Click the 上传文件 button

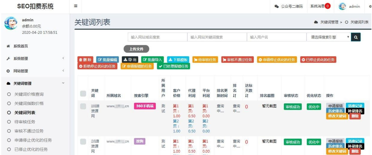click(x=136, y=49)
